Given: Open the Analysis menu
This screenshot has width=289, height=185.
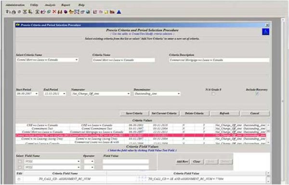Looking at the screenshot, I should click(x=50, y=5).
